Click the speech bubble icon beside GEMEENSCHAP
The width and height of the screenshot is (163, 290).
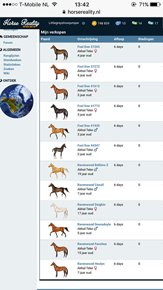(1, 37)
